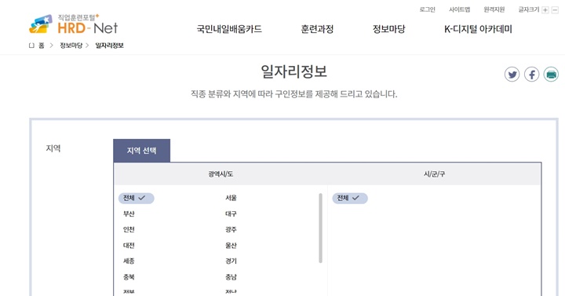The image size is (565, 296).
Task: Select 울산 region
Action: tap(231, 245)
